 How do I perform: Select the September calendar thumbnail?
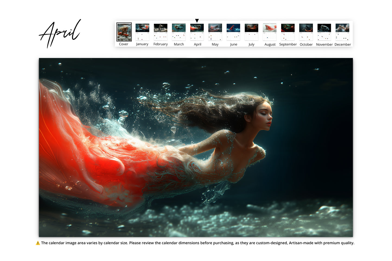point(288,32)
